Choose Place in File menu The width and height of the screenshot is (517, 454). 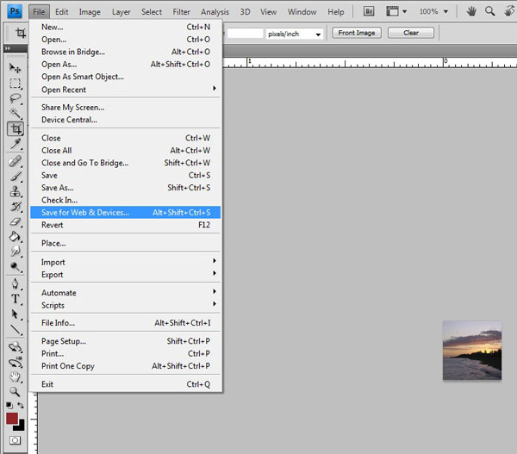pos(125,243)
